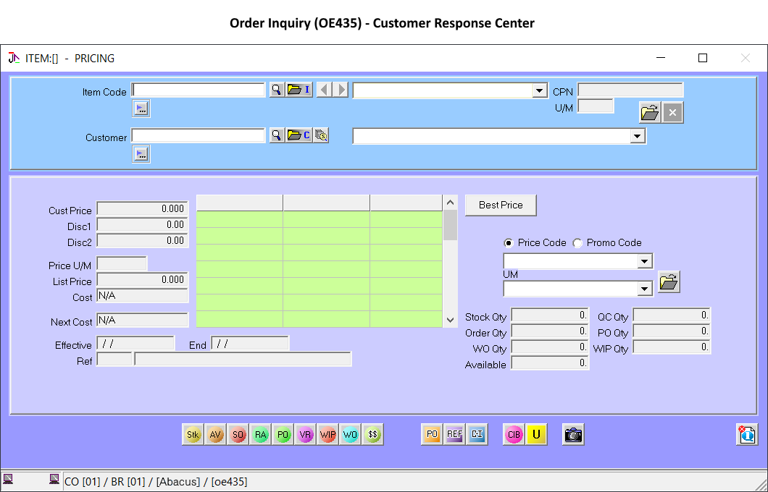Open the CIB icon
The image size is (768, 492).
click(514, 434)
